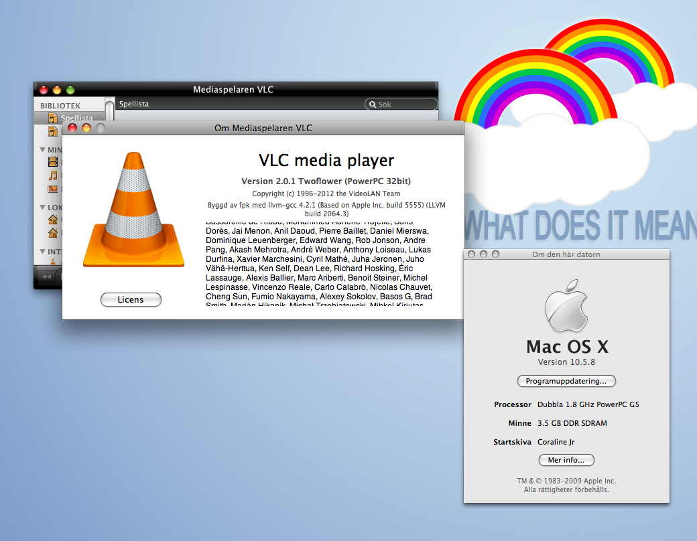Click the large VLC cone logo

pos(133,210)
